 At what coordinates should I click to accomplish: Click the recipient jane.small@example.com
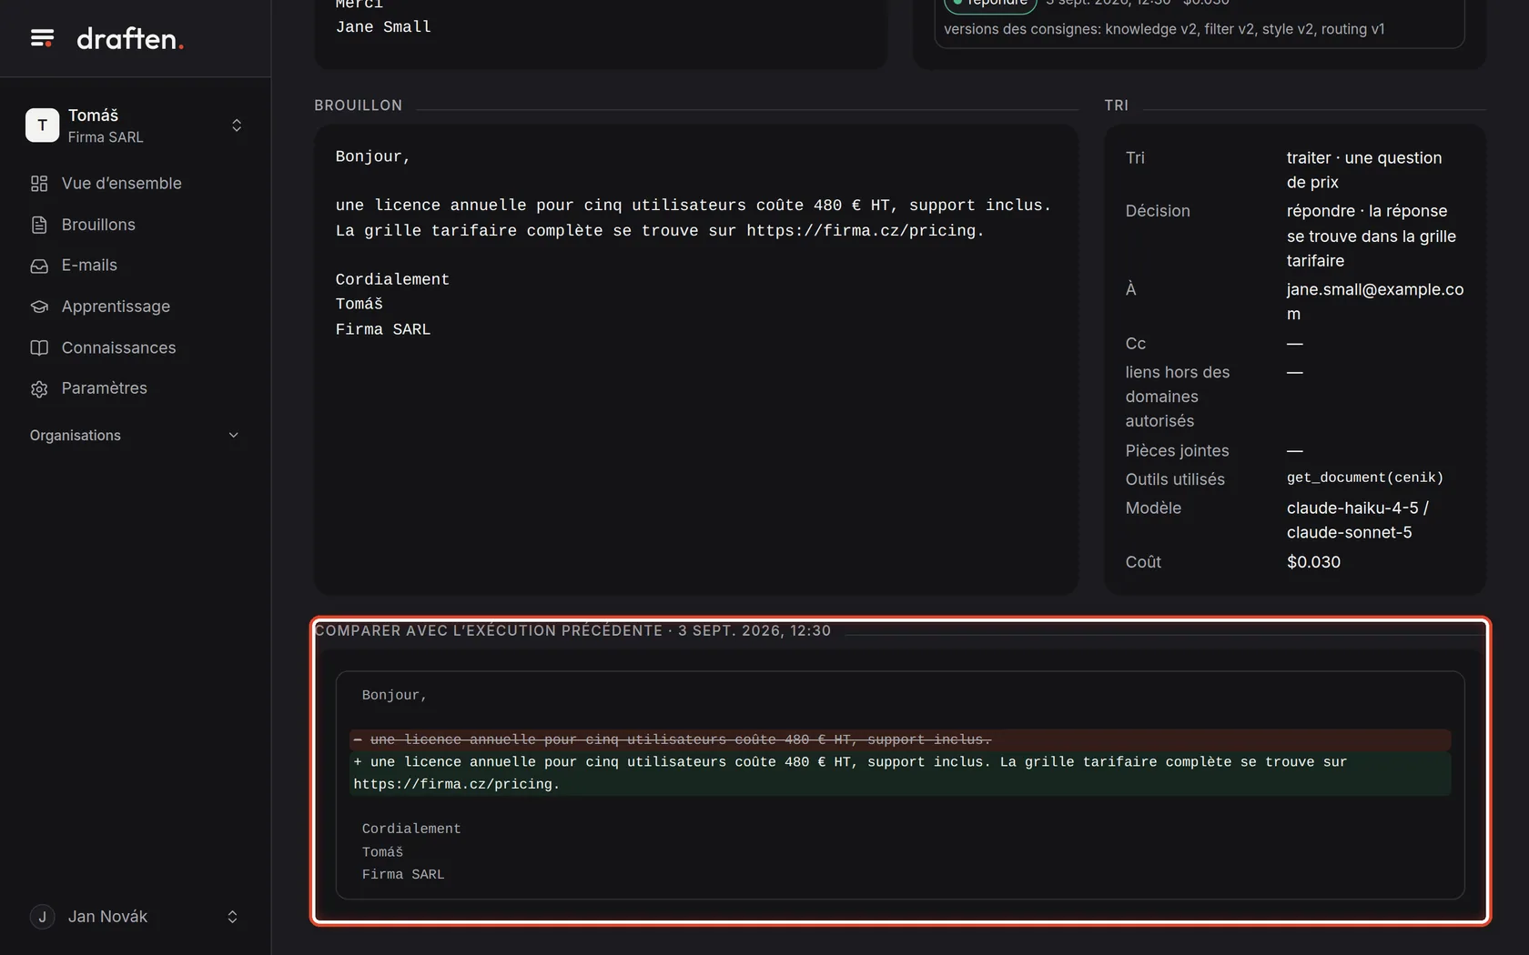point(1375,302)
